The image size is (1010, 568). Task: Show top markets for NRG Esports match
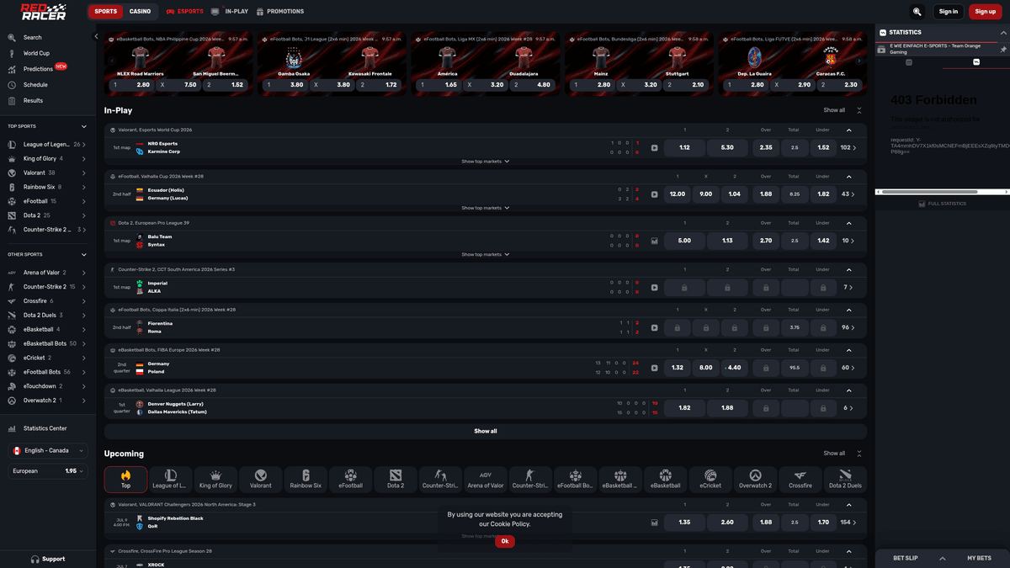tap(486, 162)
